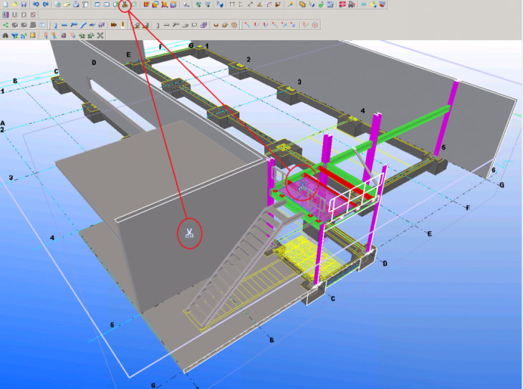This screenshot has width=523, height=389.
Task: Select the reinforcing bar tool
Action: tap(216, 25)
